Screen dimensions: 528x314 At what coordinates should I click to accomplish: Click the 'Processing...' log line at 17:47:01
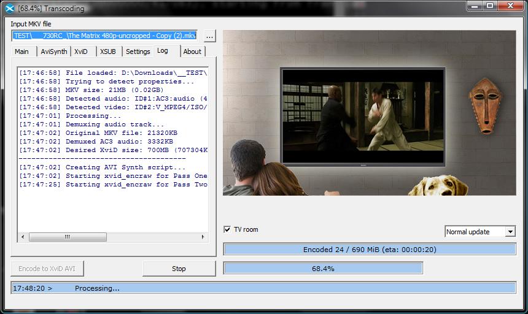(70, 116)
